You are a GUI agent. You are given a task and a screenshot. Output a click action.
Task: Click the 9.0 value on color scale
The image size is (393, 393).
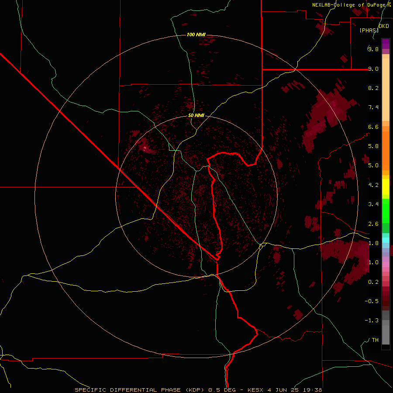[x=373, y=69]
